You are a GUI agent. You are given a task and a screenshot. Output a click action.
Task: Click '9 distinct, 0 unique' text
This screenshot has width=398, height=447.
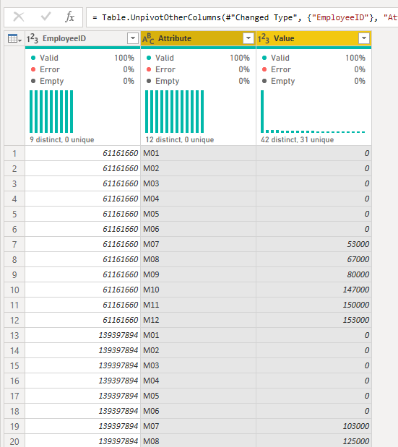(62, 139)
